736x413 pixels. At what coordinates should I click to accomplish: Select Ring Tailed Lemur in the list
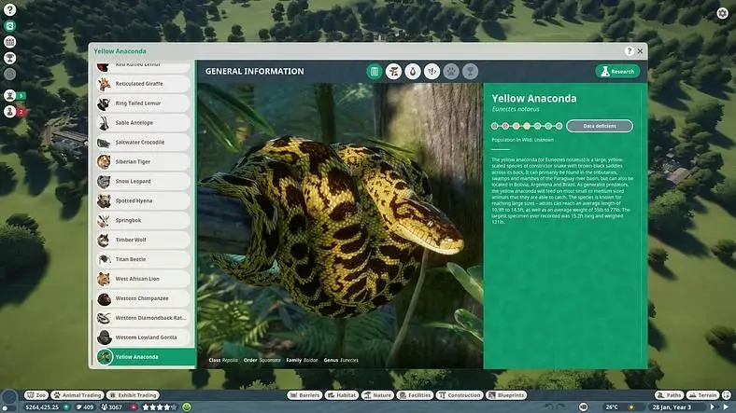pos(143,103)
